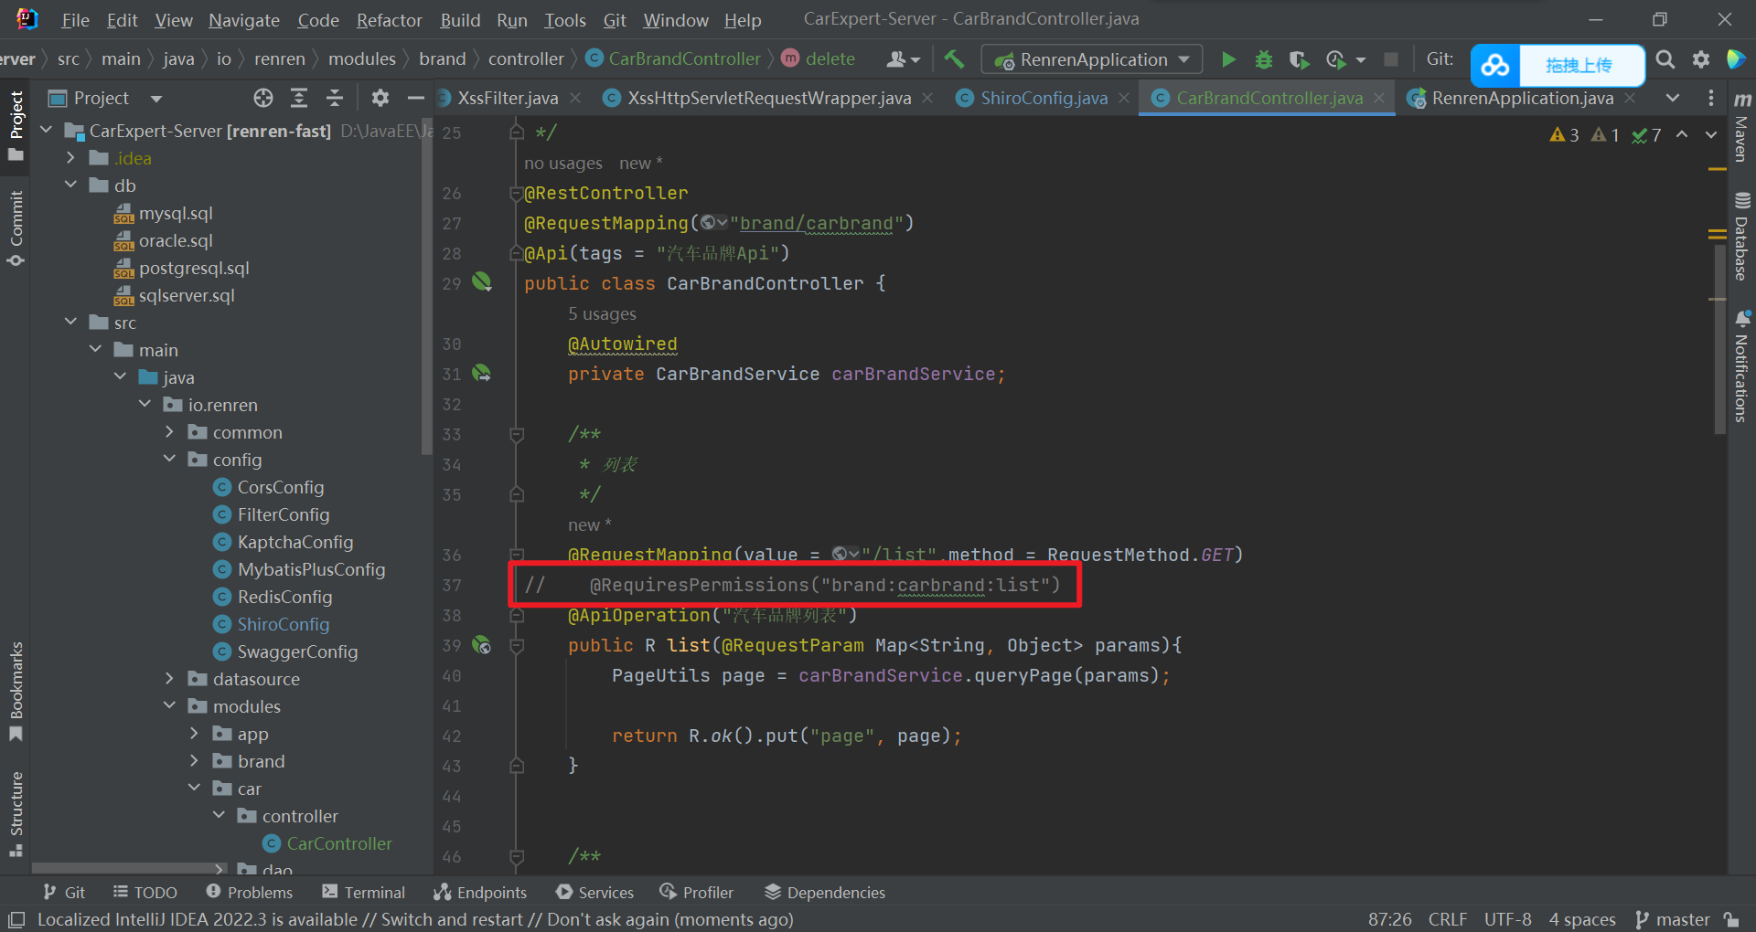1756x932 pixels.
Task: Start debugging with the bug icon
Action: click(1264, 59)
